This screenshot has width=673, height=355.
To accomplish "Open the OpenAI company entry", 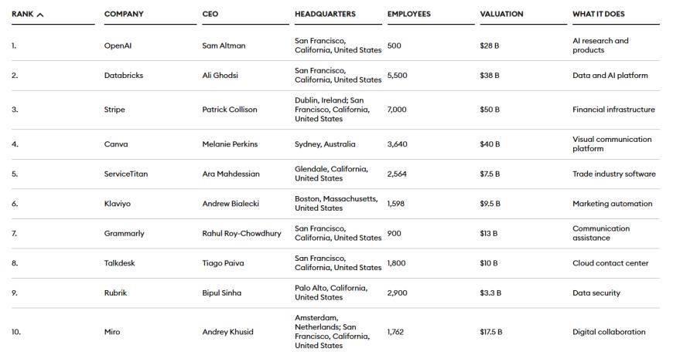I will pyautogui.click(x=118, y=46).
